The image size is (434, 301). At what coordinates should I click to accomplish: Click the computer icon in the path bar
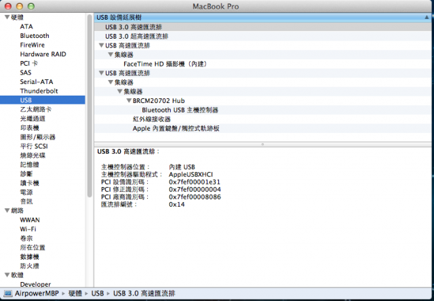(x=8, y=294)
